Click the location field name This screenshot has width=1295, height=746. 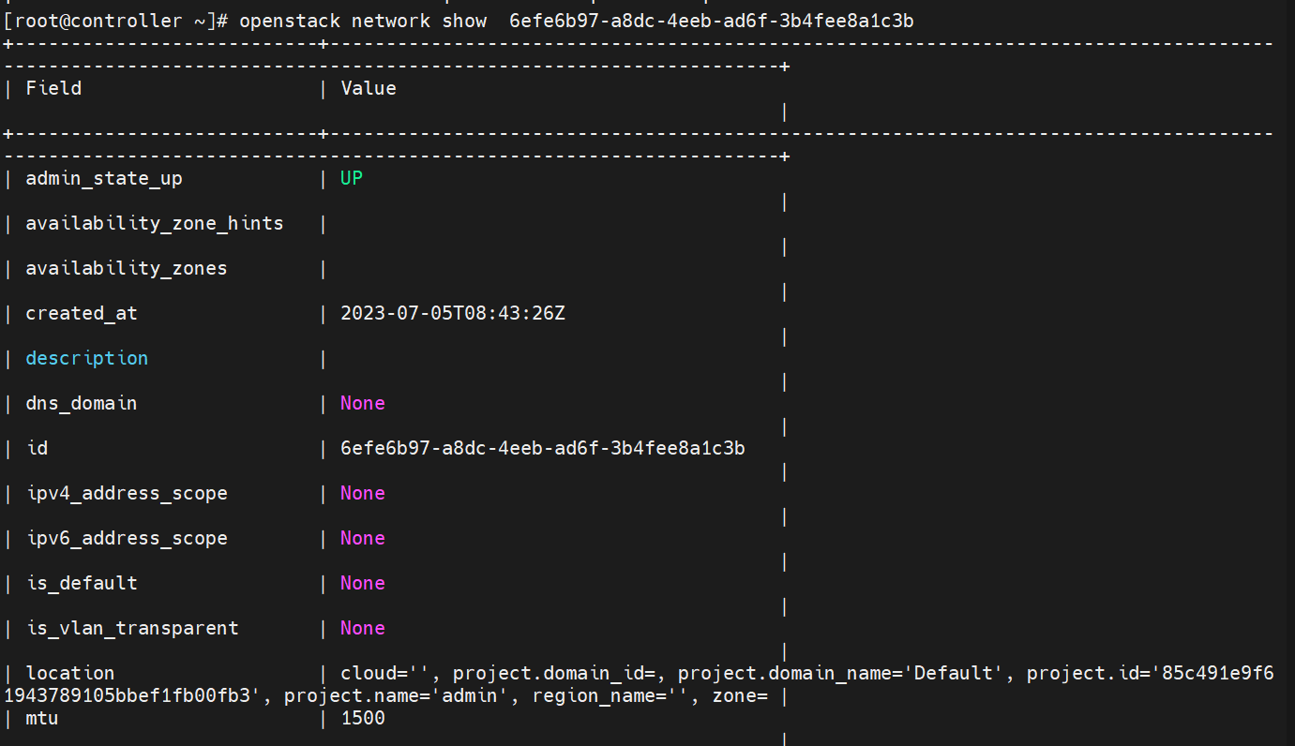coord(70,673)
